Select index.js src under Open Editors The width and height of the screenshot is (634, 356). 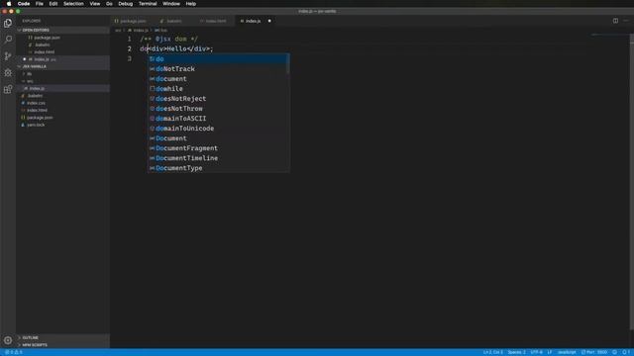[x=62, y=59]
